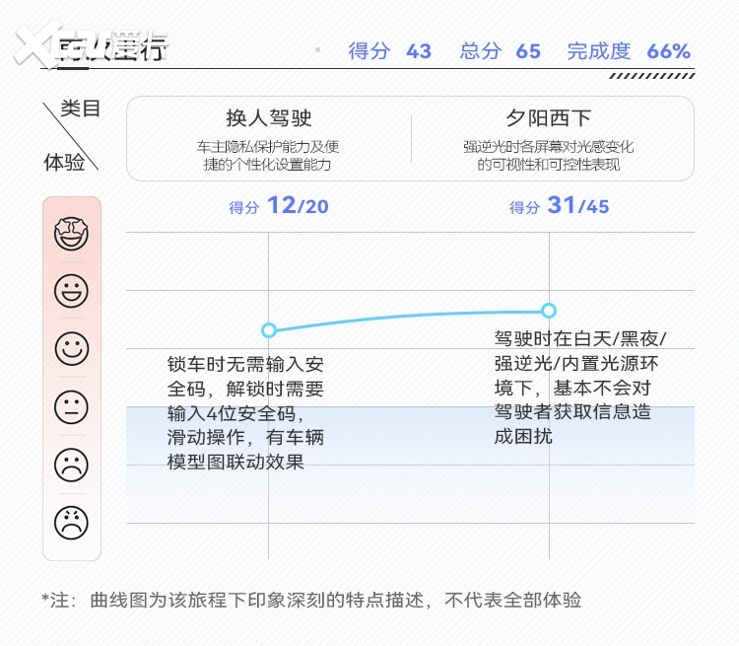Viewport: 739px width, 646px height.
Task: Select the 夕阳西下 category heading
Action: [x=549, y=118]
